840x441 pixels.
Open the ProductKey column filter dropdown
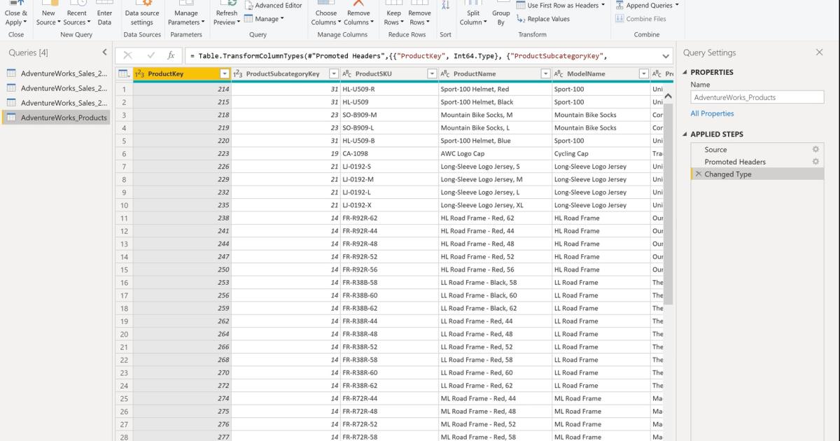(225, 73)
